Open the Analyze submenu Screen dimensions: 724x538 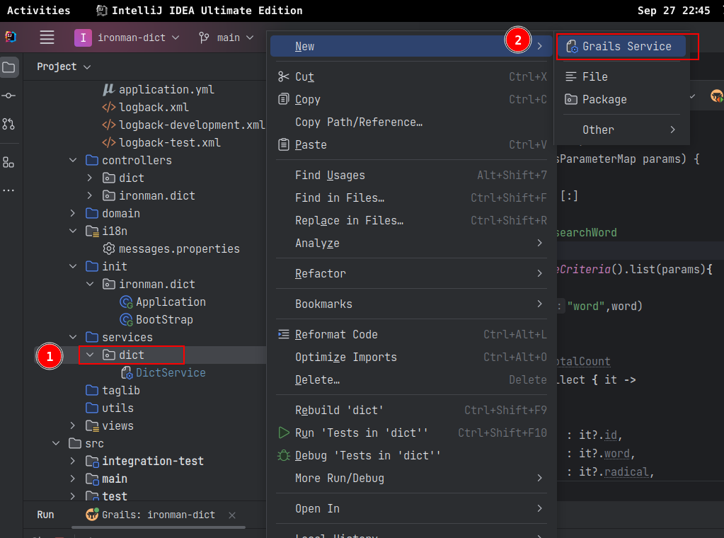(412, 243)
